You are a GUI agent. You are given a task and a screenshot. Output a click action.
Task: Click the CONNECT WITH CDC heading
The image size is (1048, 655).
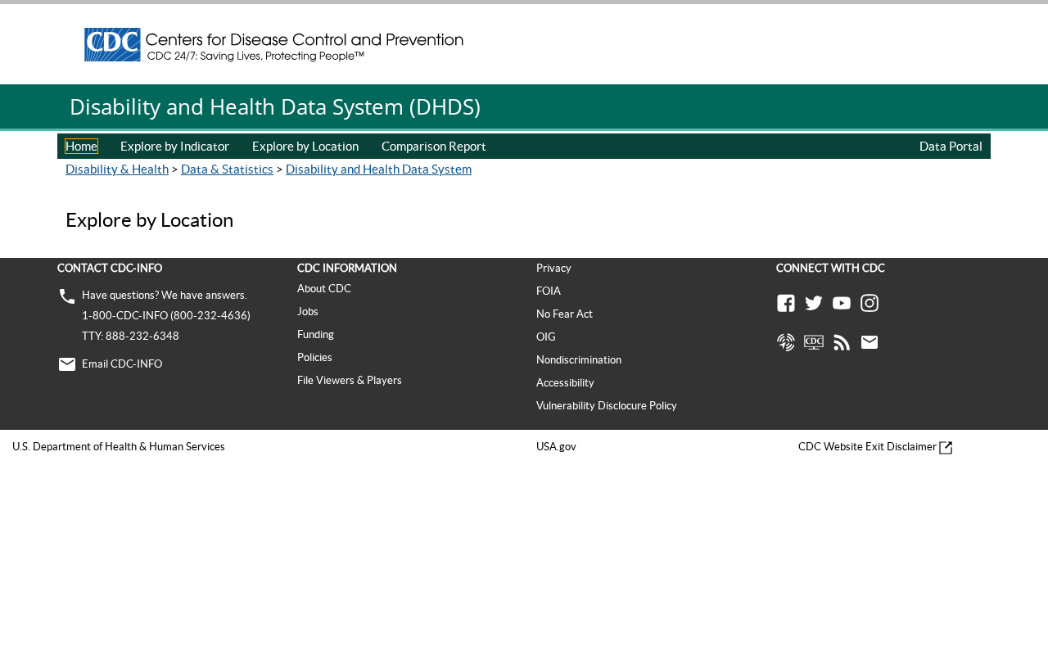pyautogui.click(x=830, y=268)
